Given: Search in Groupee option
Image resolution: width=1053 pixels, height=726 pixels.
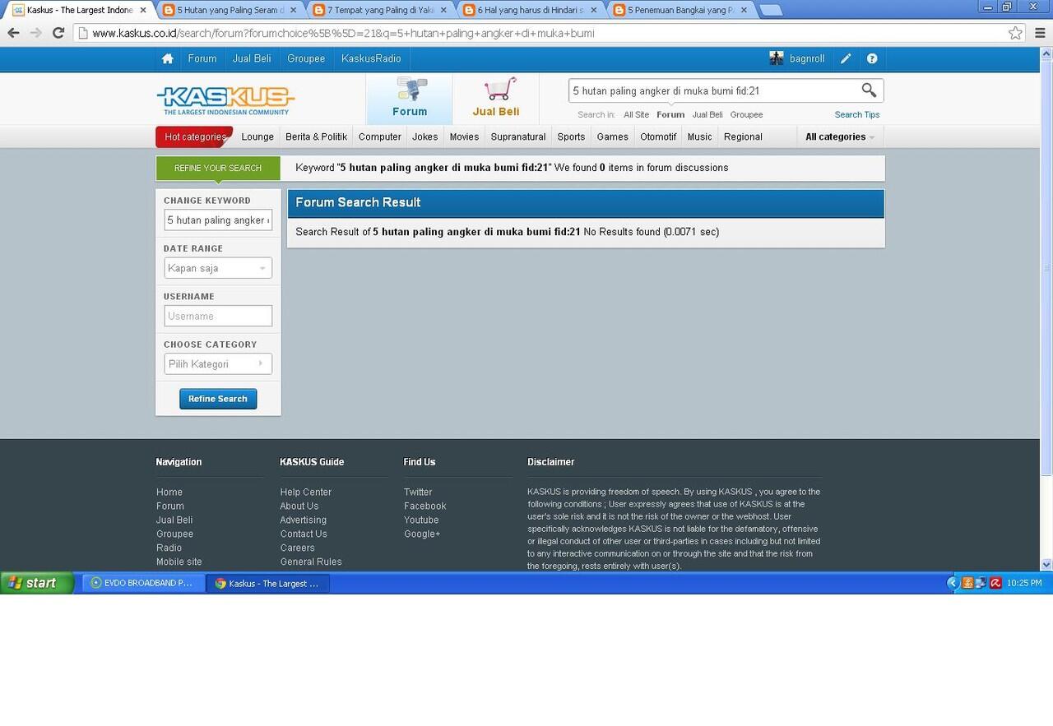Looking at the screenshot, I should (746, 115).
